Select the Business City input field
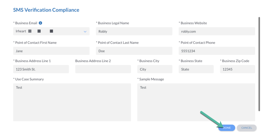 click(x=155, y=69)
